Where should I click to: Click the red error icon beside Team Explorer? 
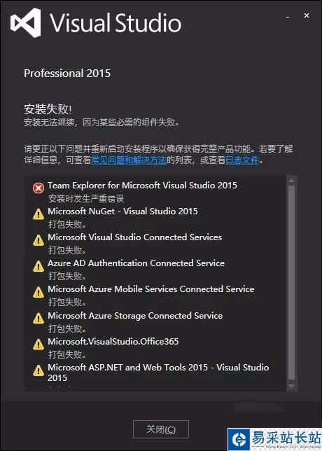tap(38, 188)
